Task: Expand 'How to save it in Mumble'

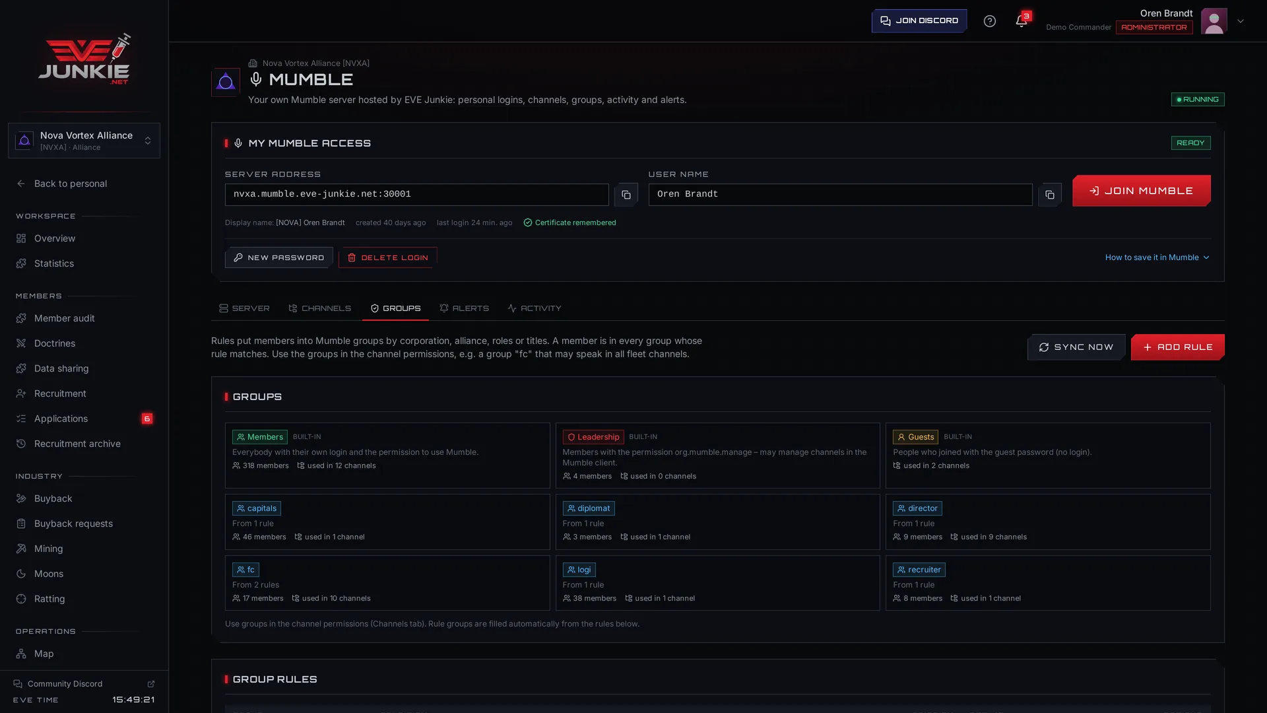Action: 1157,257
